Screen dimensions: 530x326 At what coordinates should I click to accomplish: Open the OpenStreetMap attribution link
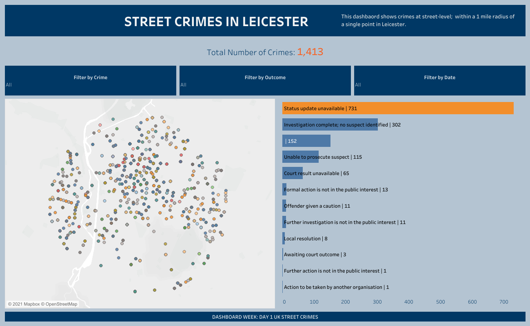[x=59, y=304]
